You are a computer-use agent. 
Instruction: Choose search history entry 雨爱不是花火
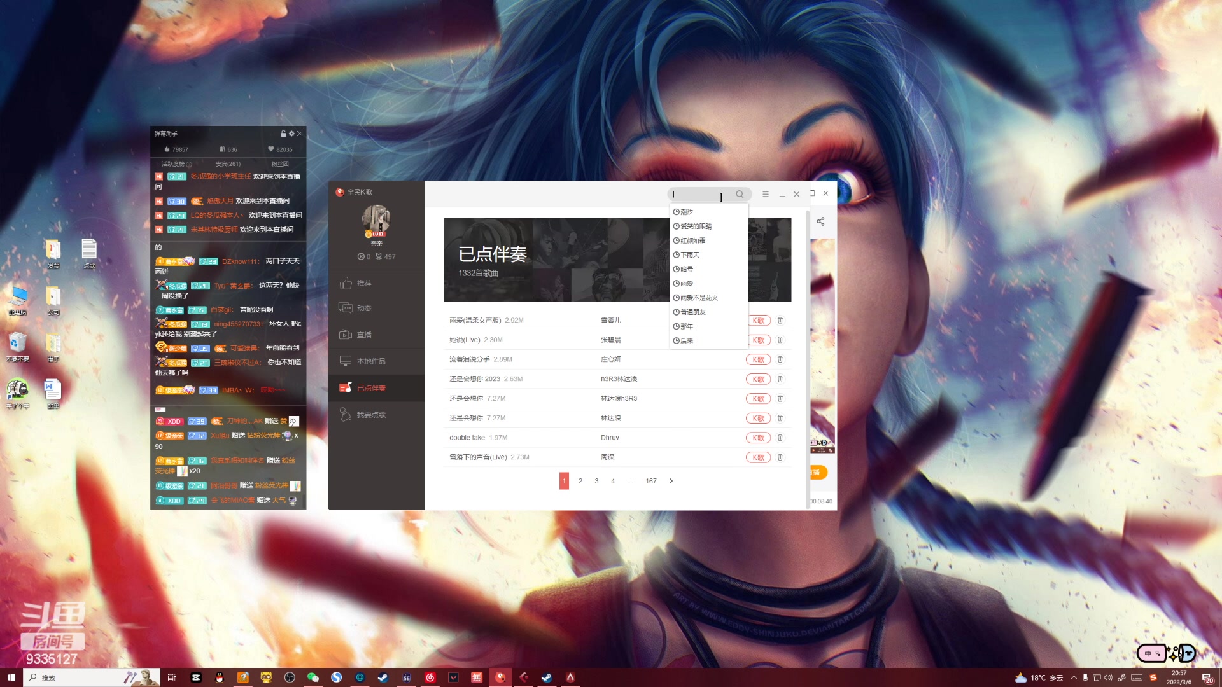pyautogui.click(x=709, y=298)
